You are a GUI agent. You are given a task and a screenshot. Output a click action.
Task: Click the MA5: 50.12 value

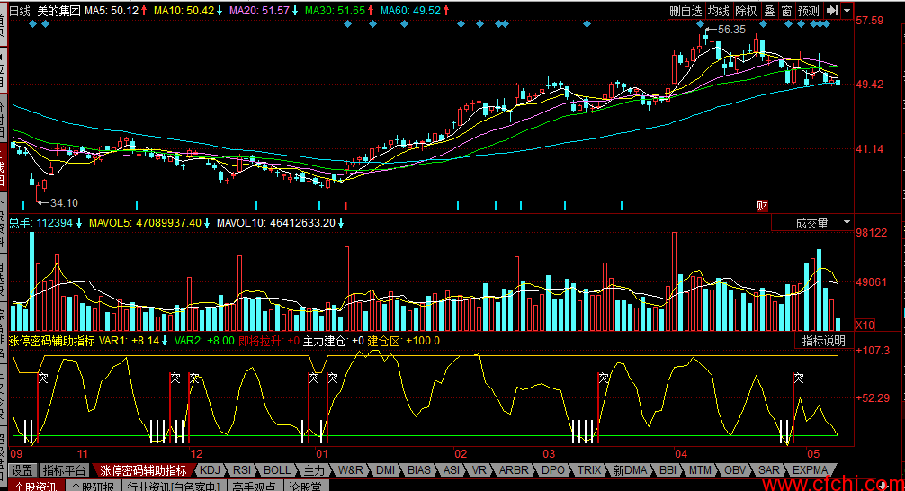coord(112,11)
